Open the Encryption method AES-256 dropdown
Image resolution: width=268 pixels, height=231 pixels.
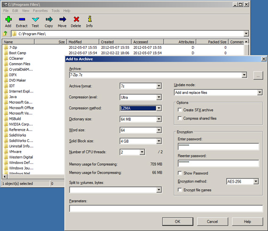click(256, 181)
